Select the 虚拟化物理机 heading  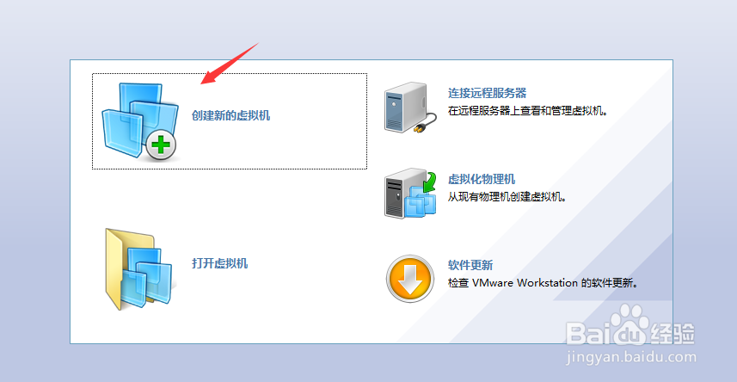pos(482,179)
